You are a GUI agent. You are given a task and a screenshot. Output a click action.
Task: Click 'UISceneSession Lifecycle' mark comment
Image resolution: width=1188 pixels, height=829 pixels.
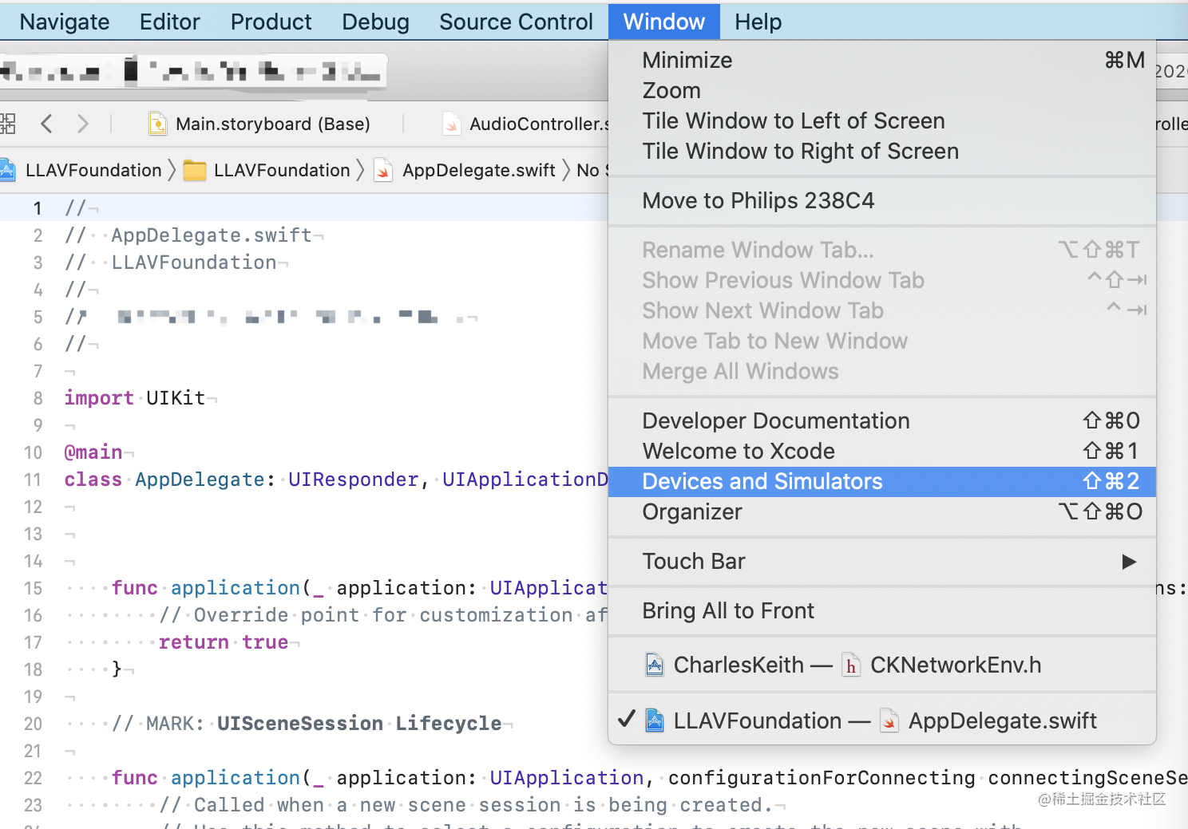(x=359, y=724)
